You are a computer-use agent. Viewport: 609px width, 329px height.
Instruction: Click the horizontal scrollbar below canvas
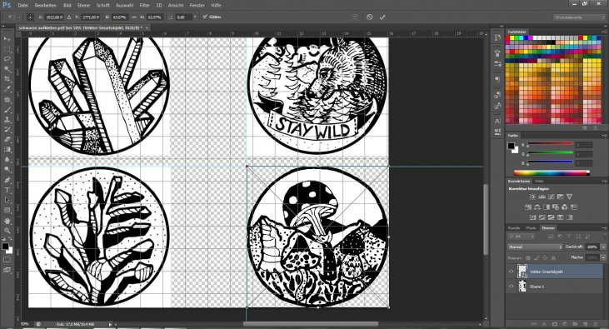(311, 323)
